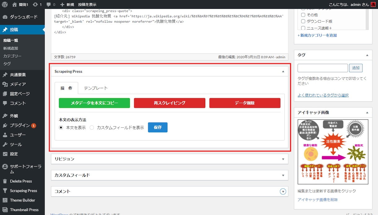Screen dimensions: 378x215
Task: Click the Theme Builder icon
Action: point(5,200)
